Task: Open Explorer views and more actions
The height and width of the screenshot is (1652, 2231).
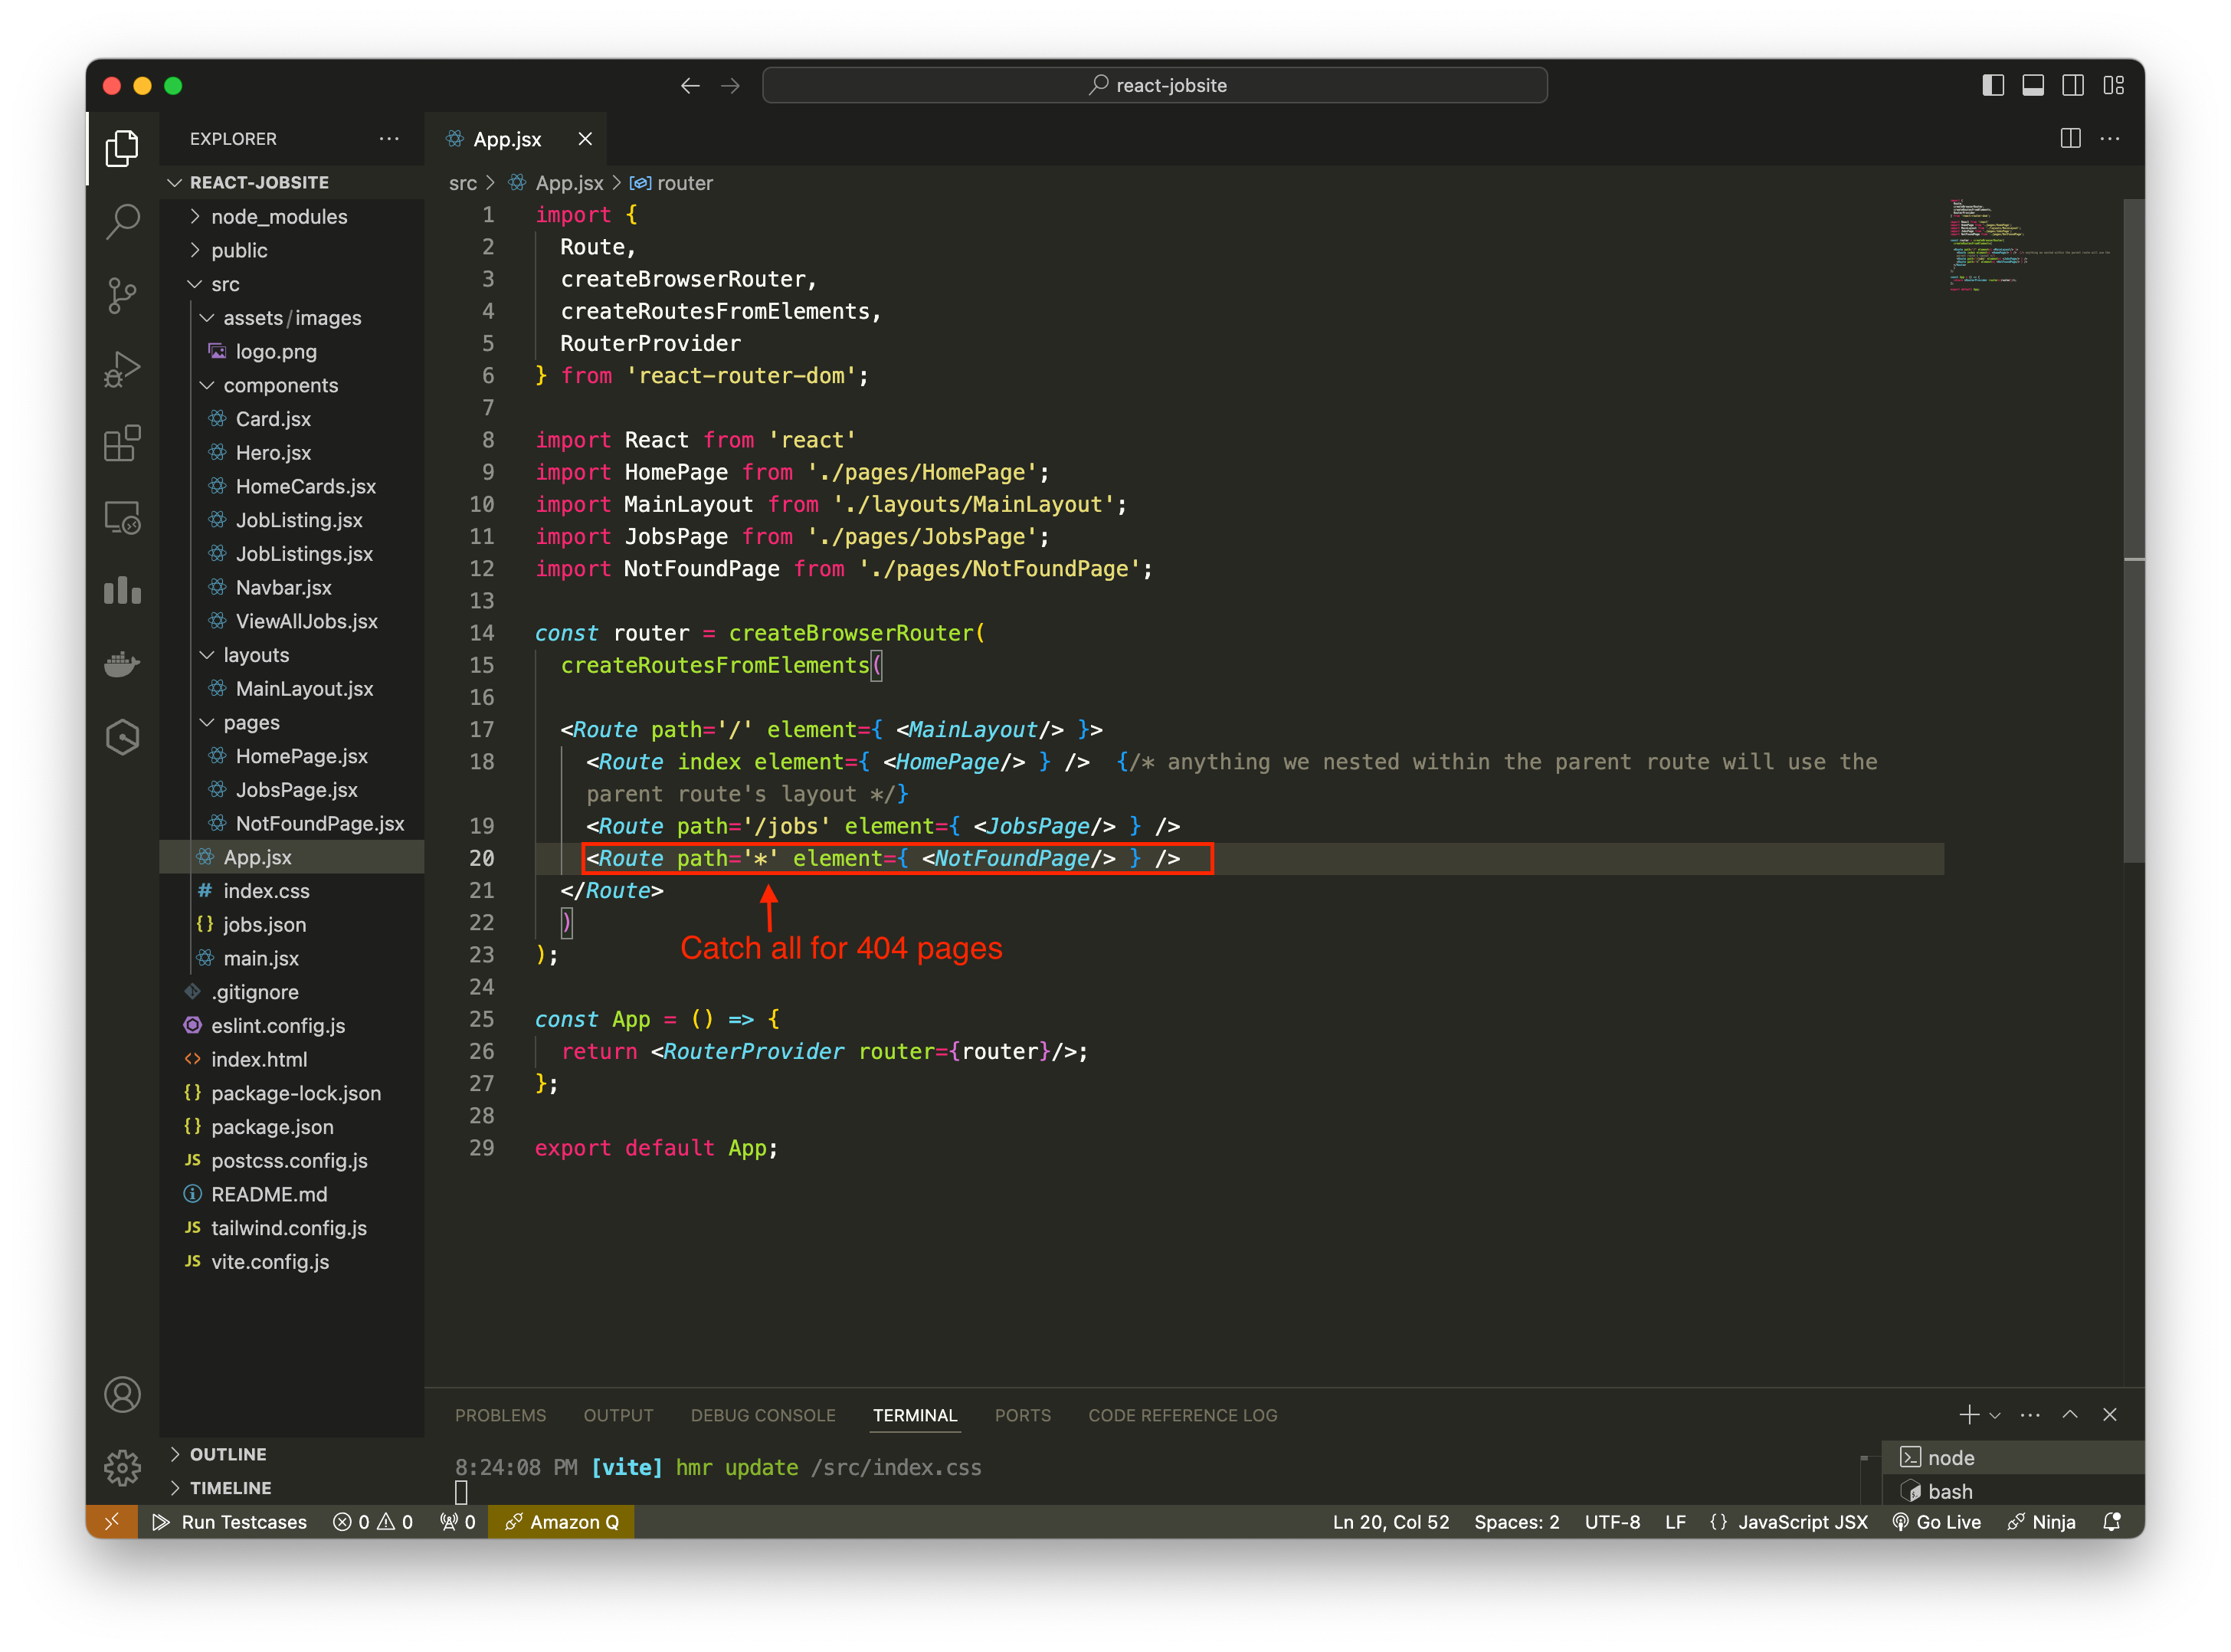Action: [389, 139]
